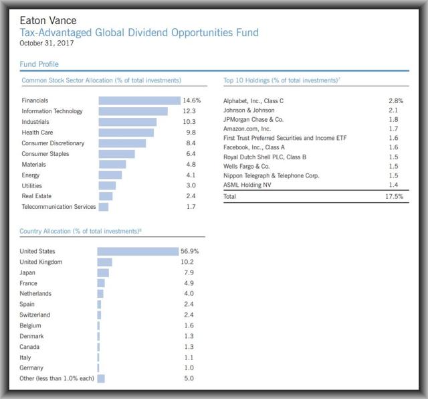Click the Financials sector label
Viewport: 428px width, 399px height.
tap(35, 100)
